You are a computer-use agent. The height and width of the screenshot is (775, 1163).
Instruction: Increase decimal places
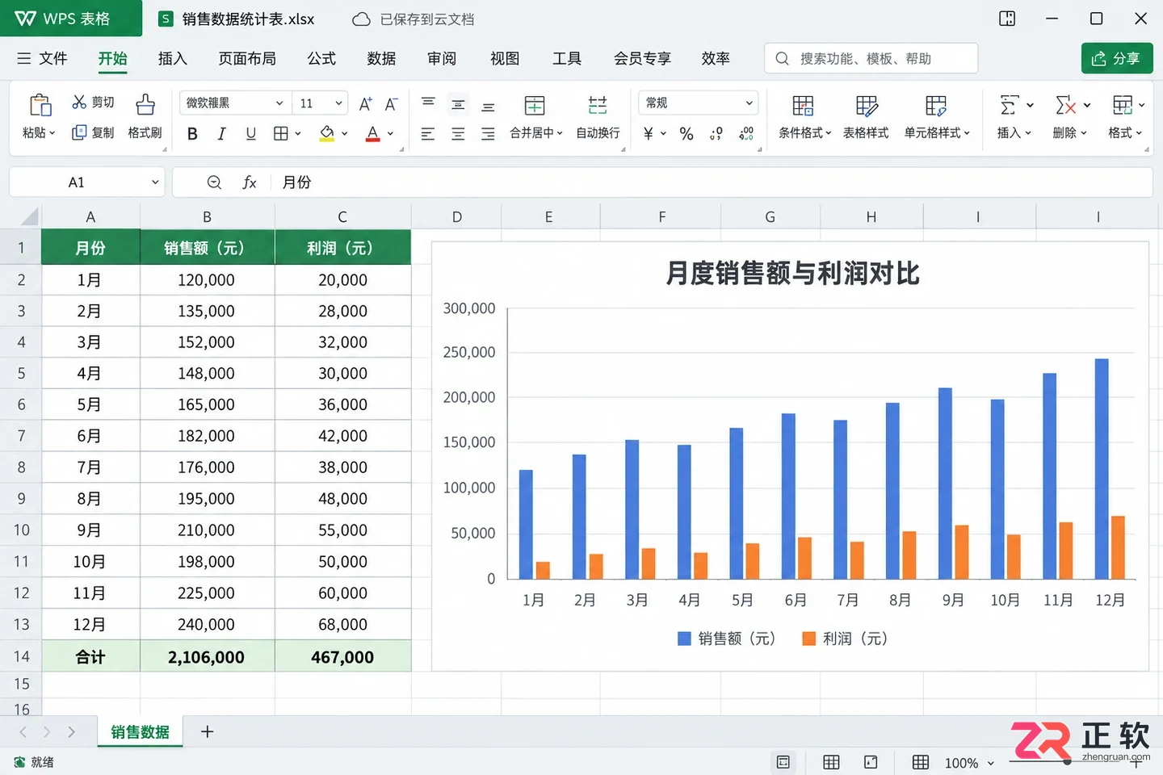click(x=716, y=133)
